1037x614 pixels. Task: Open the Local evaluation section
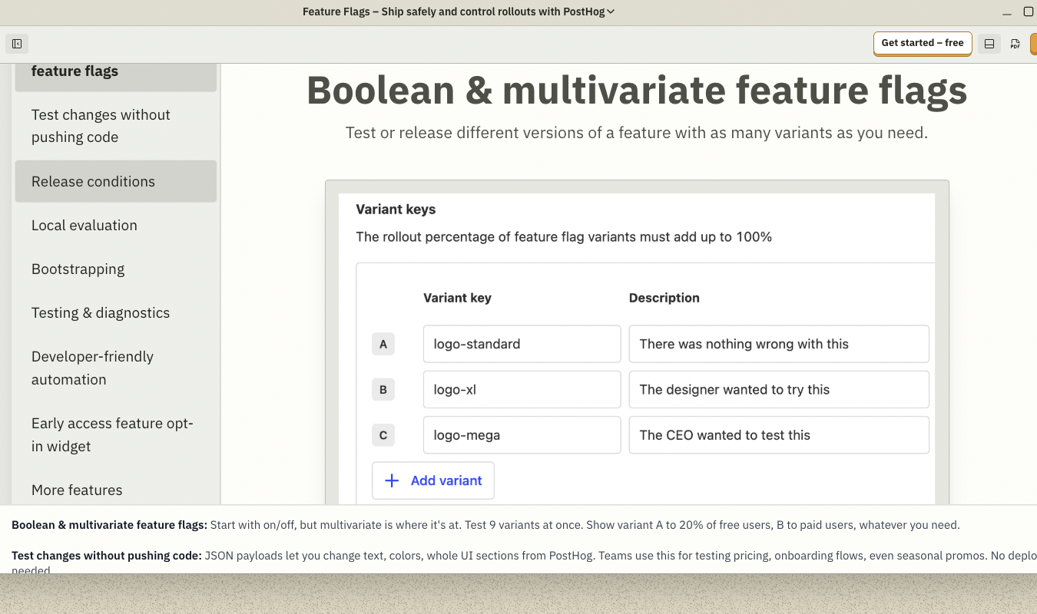coord(84,225)
